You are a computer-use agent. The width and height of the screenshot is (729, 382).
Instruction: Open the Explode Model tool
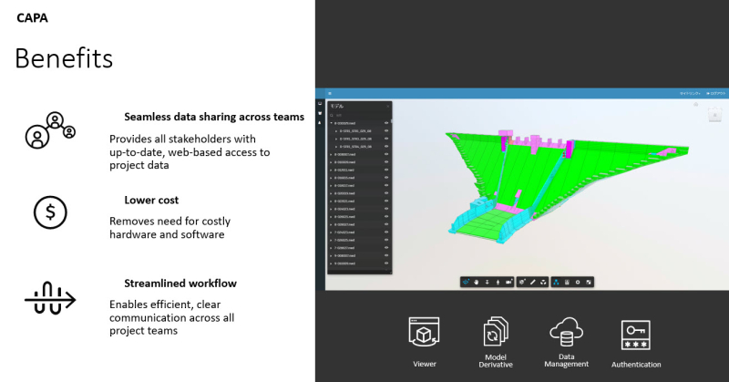point(544,282)
